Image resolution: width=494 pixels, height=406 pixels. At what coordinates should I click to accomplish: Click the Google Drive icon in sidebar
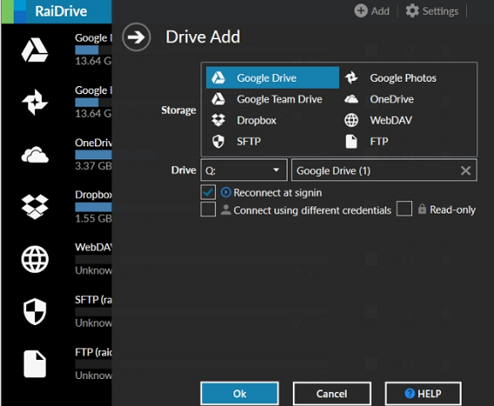(35, 50)
